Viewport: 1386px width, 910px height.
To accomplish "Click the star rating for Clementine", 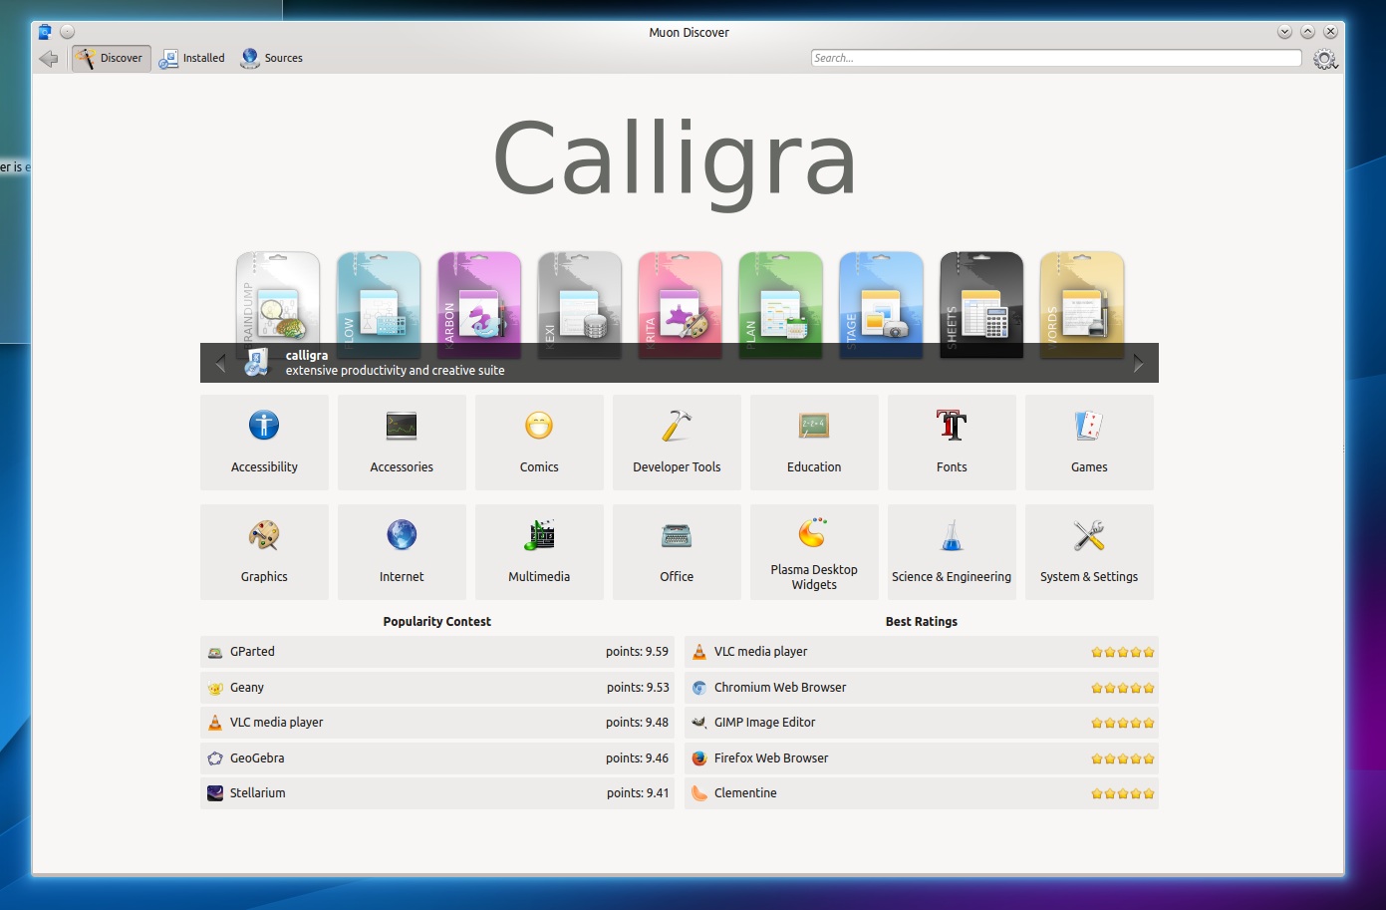I will point(1123,793).
